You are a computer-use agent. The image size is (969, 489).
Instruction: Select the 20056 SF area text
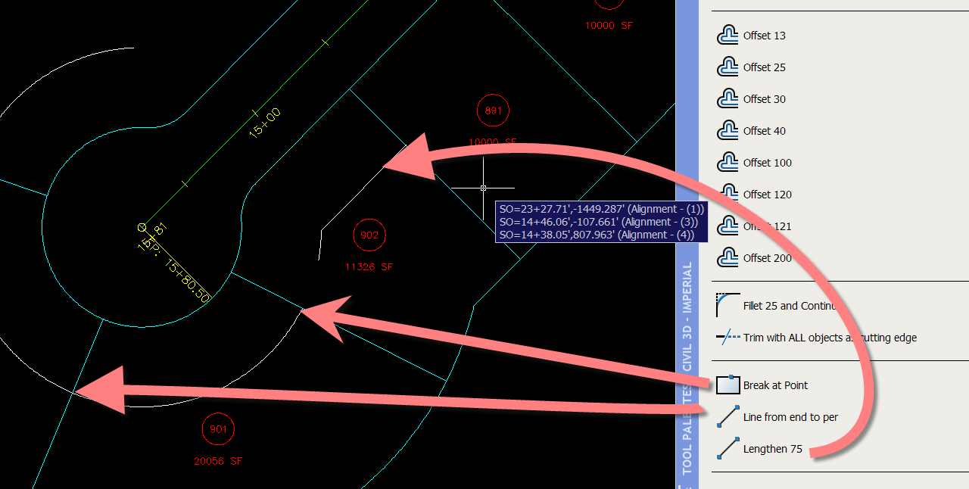click(218, 461)
